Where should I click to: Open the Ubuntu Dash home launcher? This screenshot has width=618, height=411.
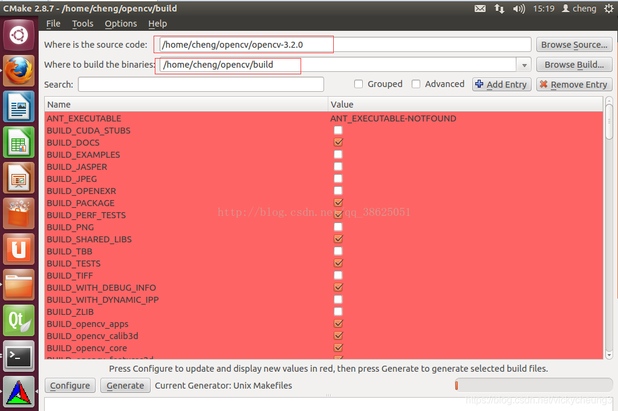click(x=19, y=35)
